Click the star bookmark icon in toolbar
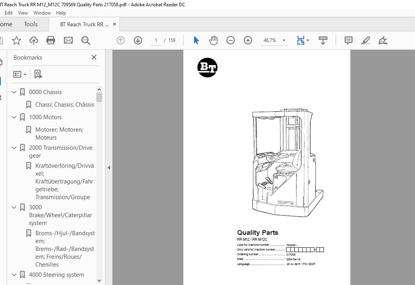Screen dimensions: 415x285 (x=17, y=40)
